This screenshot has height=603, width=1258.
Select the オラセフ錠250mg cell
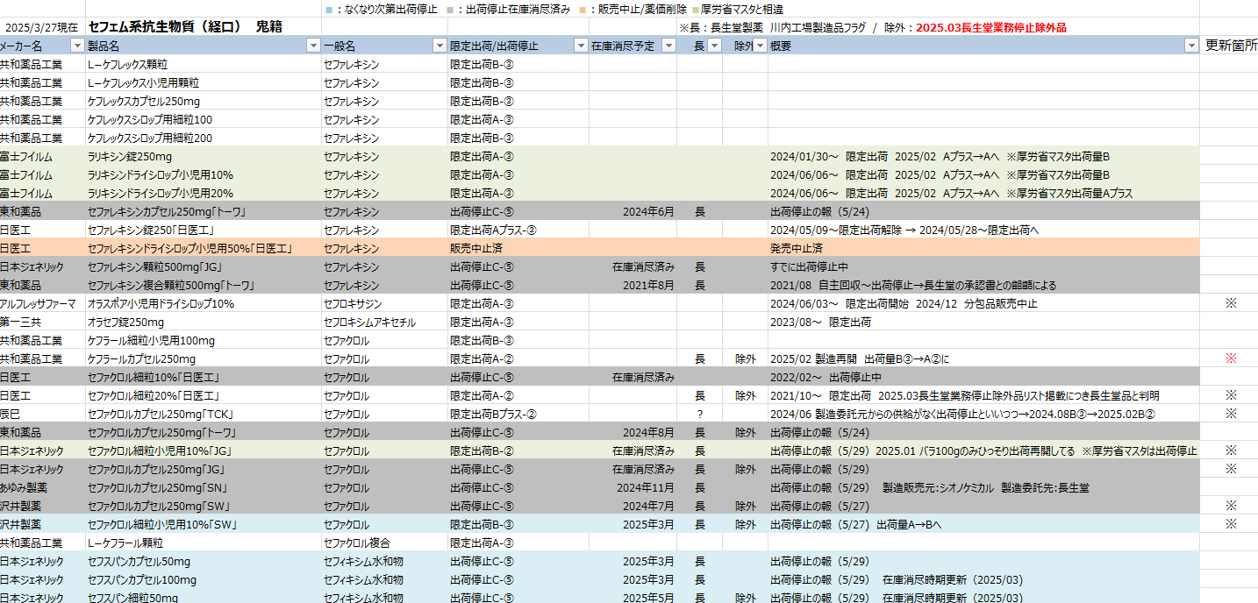(204, 322)
